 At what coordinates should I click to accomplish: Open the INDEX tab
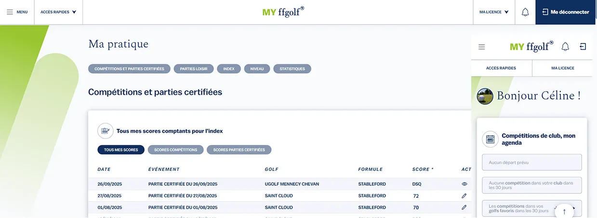[229, 69]
